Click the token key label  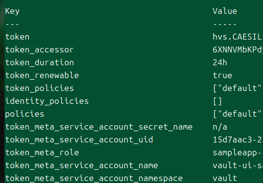(17, 37)
